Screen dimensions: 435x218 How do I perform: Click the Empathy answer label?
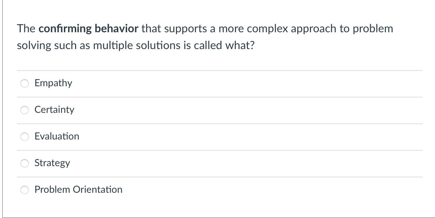(53, 83)
